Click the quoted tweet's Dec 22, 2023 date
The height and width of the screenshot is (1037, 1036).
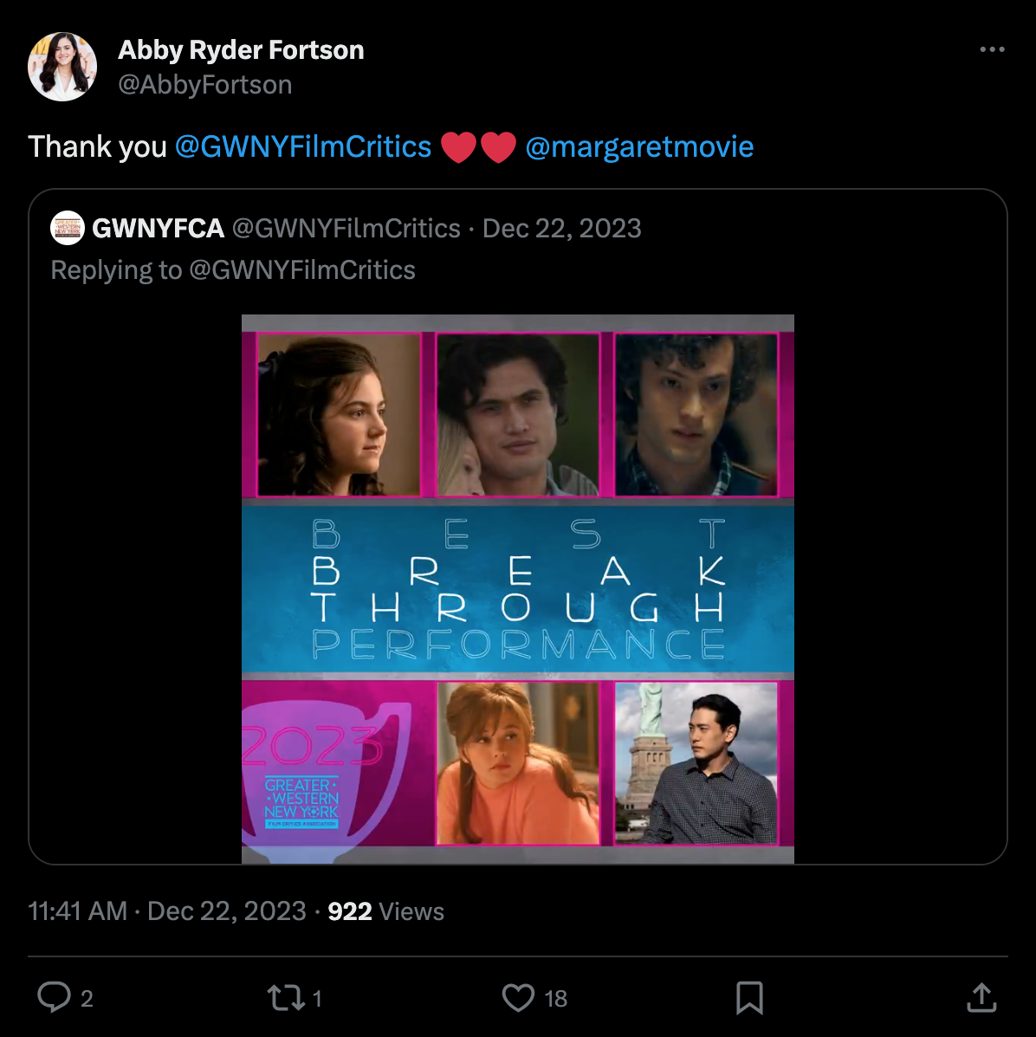[x=561, y=229]
